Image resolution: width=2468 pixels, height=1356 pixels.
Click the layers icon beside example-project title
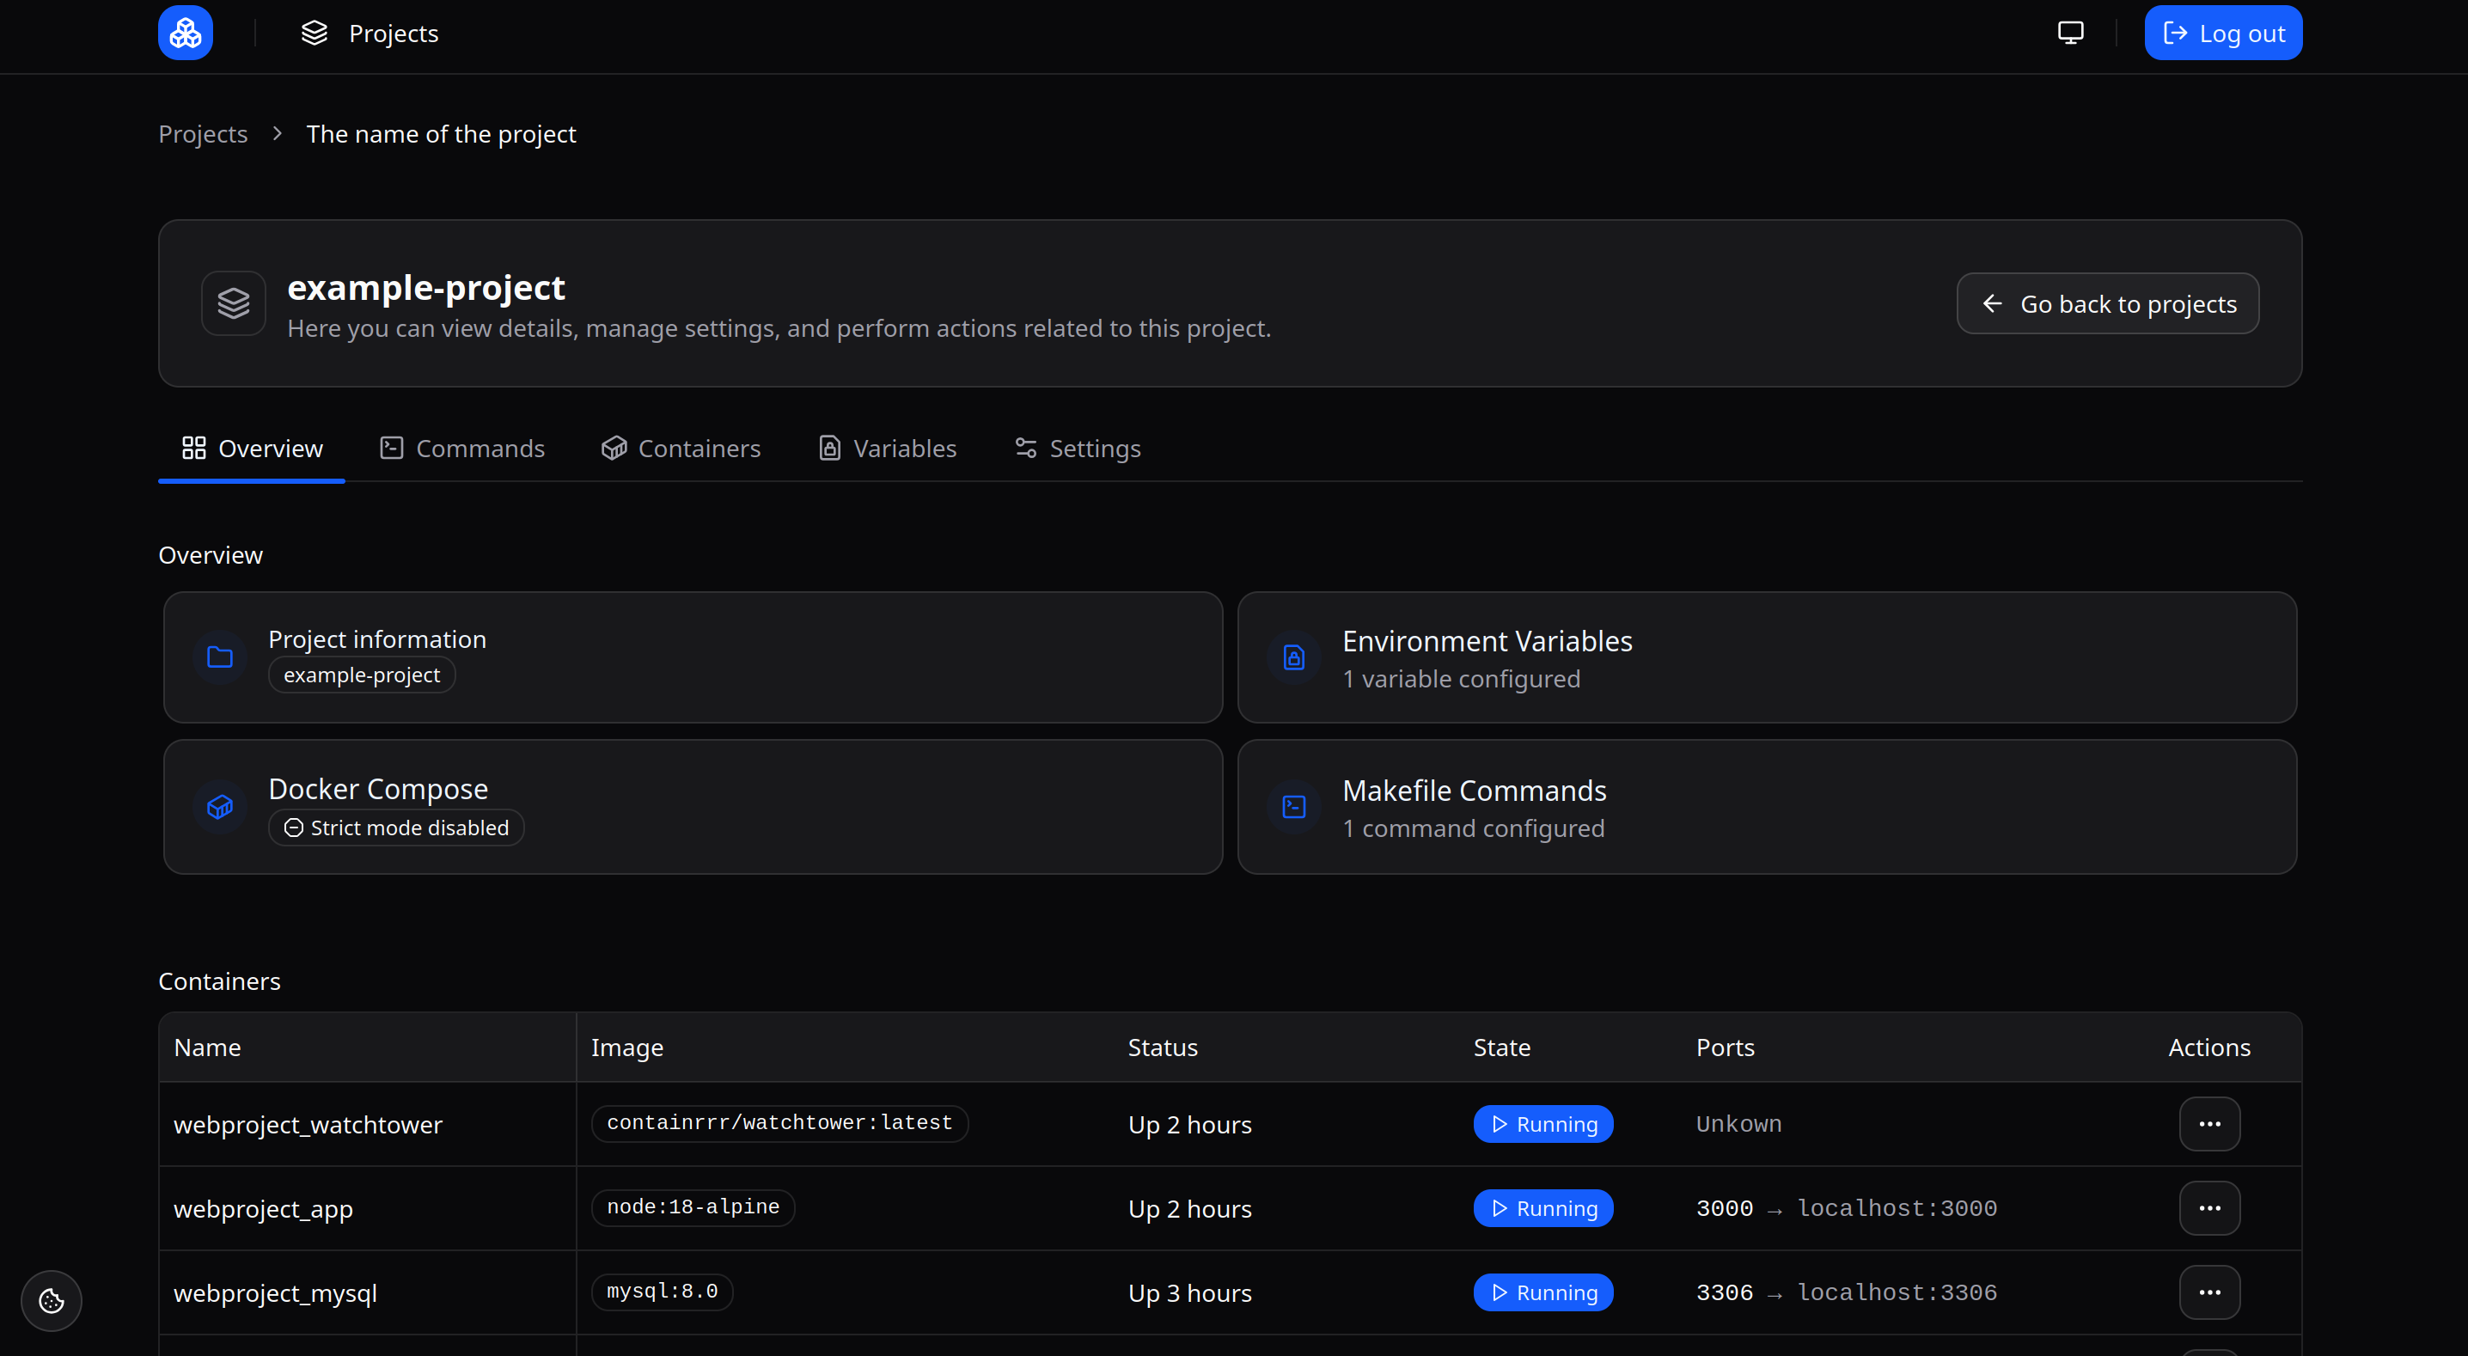tap(233, 304)
